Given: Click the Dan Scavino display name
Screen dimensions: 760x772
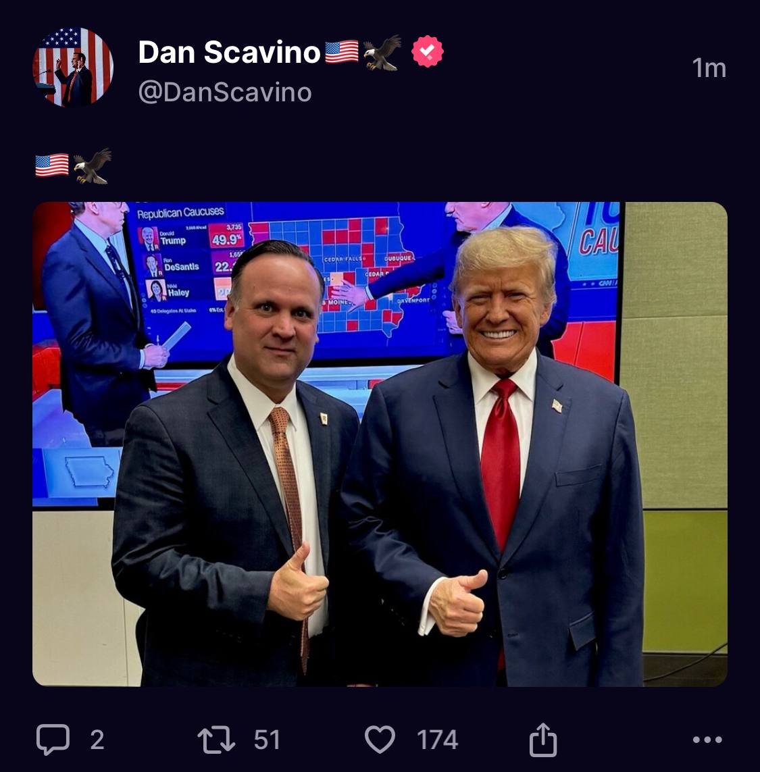Looking at the screenshot, I should (229, 52).
